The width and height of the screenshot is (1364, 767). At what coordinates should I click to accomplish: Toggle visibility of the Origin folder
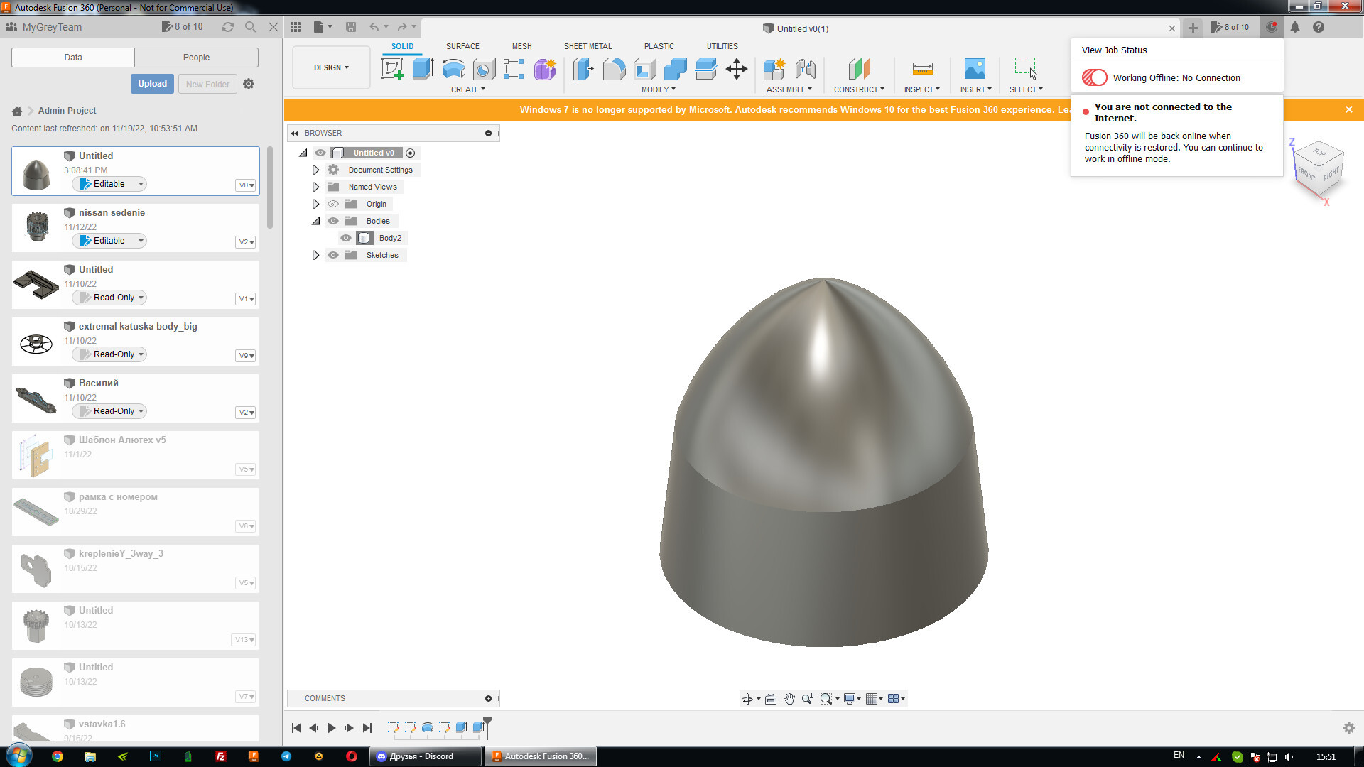click(x=333, y=204)
